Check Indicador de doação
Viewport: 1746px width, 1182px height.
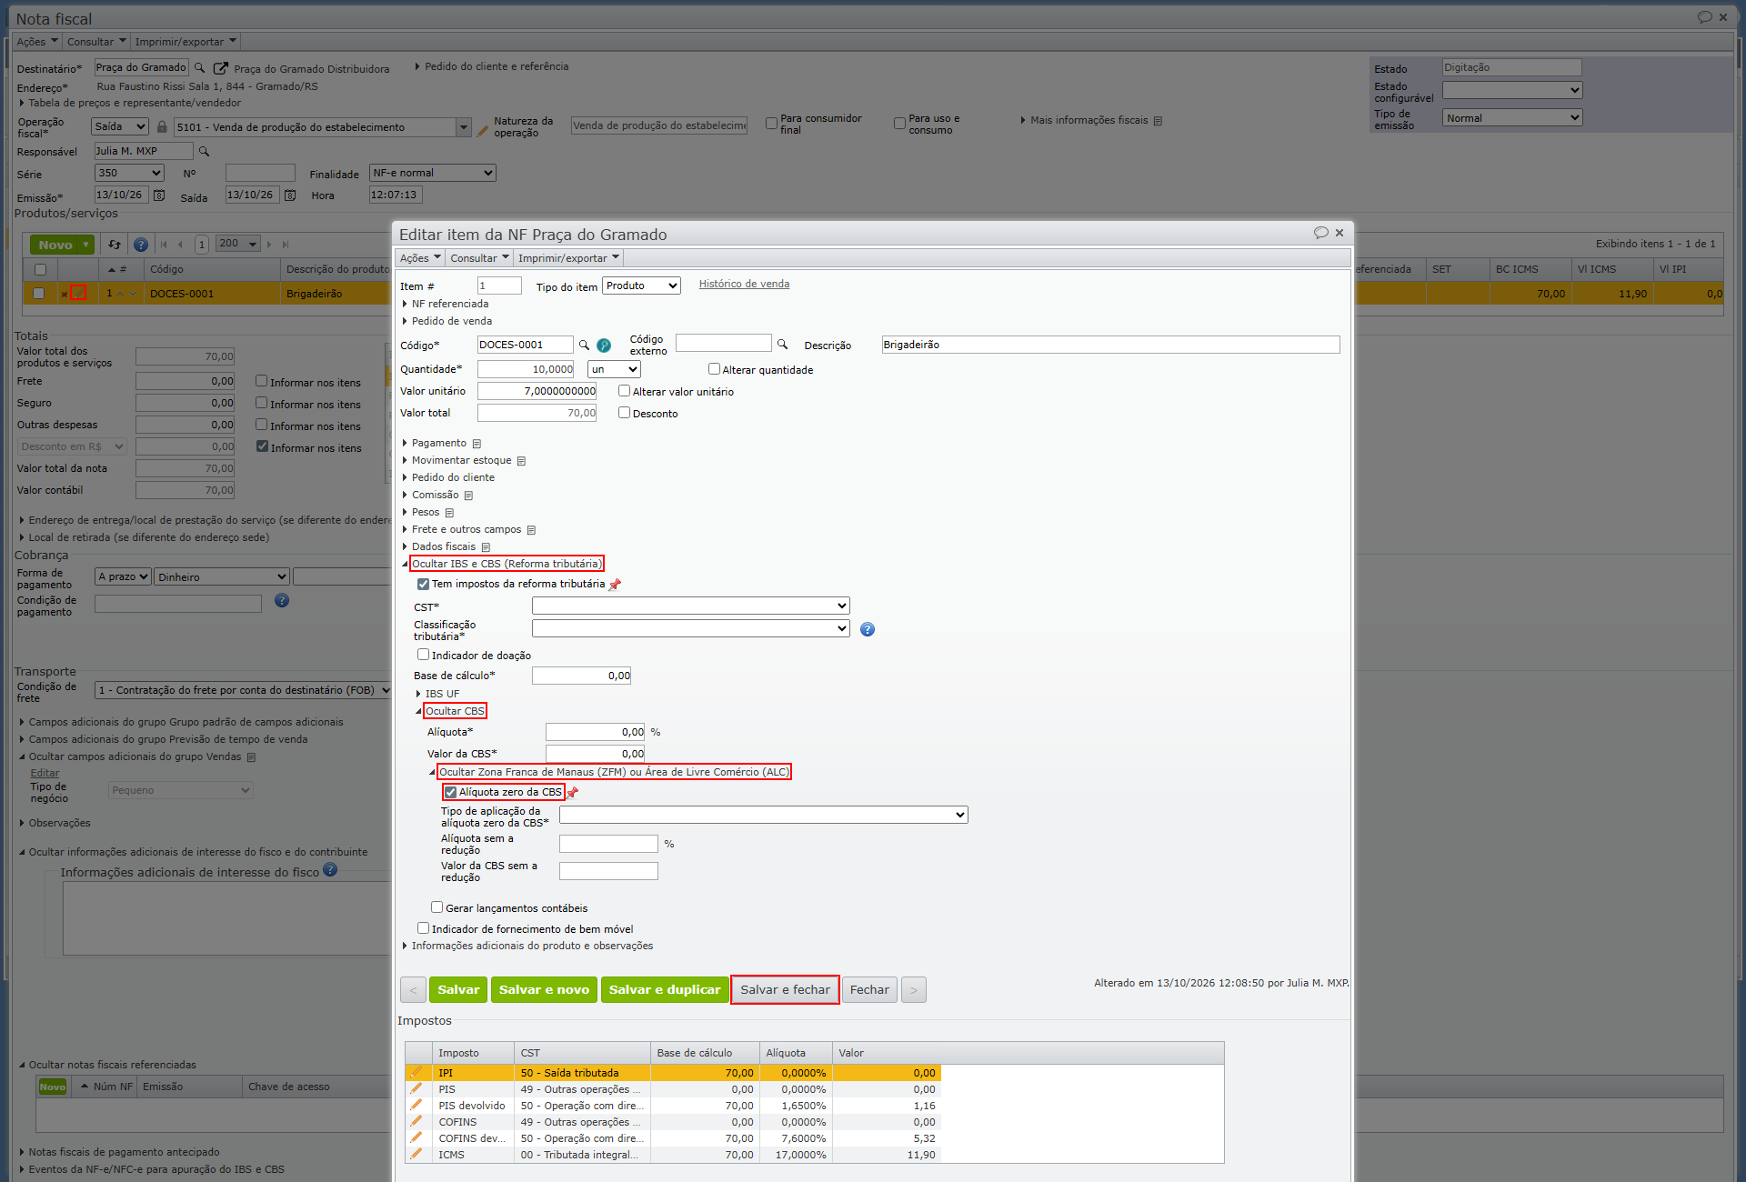click(423, 655)
